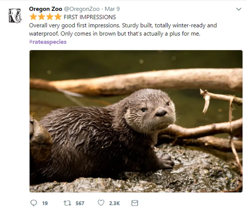Click the reply speech bubble icon
The height and width of the screenshot is (210, 247).
coord(33,203)
